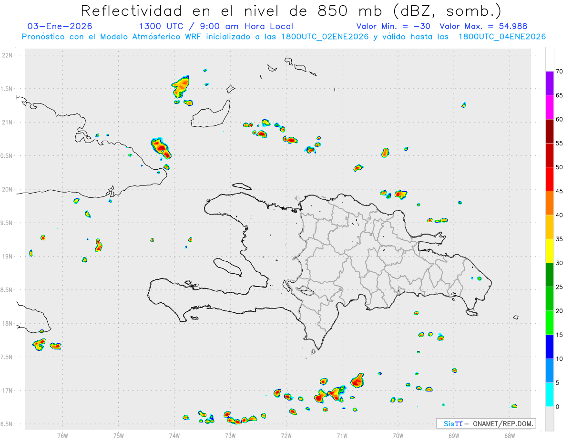Image resolution: width=572 pixels, height=442 pixels.
Task: Click the '22N' latitude label
Action: tap(7, 55)
